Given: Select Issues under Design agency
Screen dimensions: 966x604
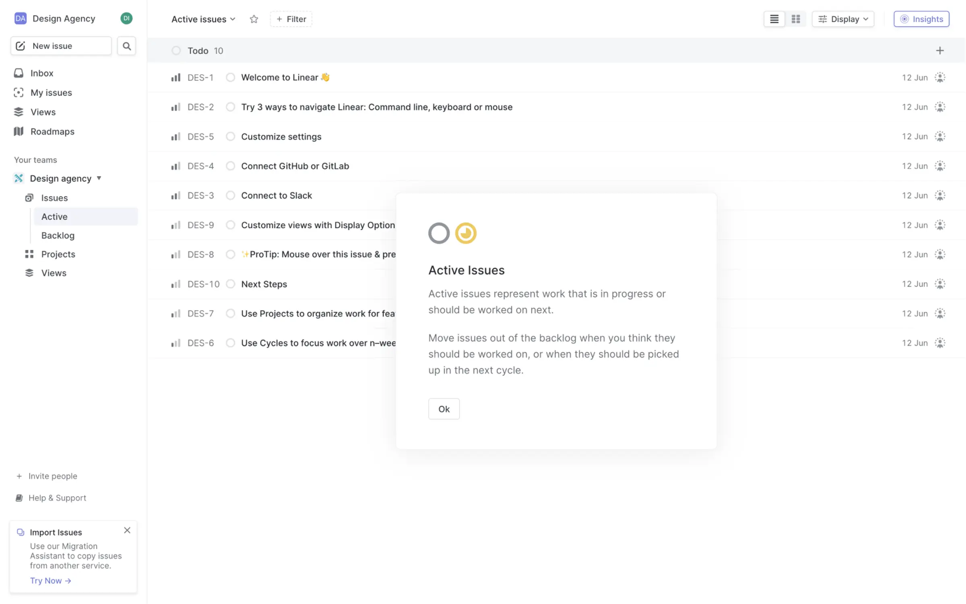Looking at the screenshot, I should [x=54, y=198].
